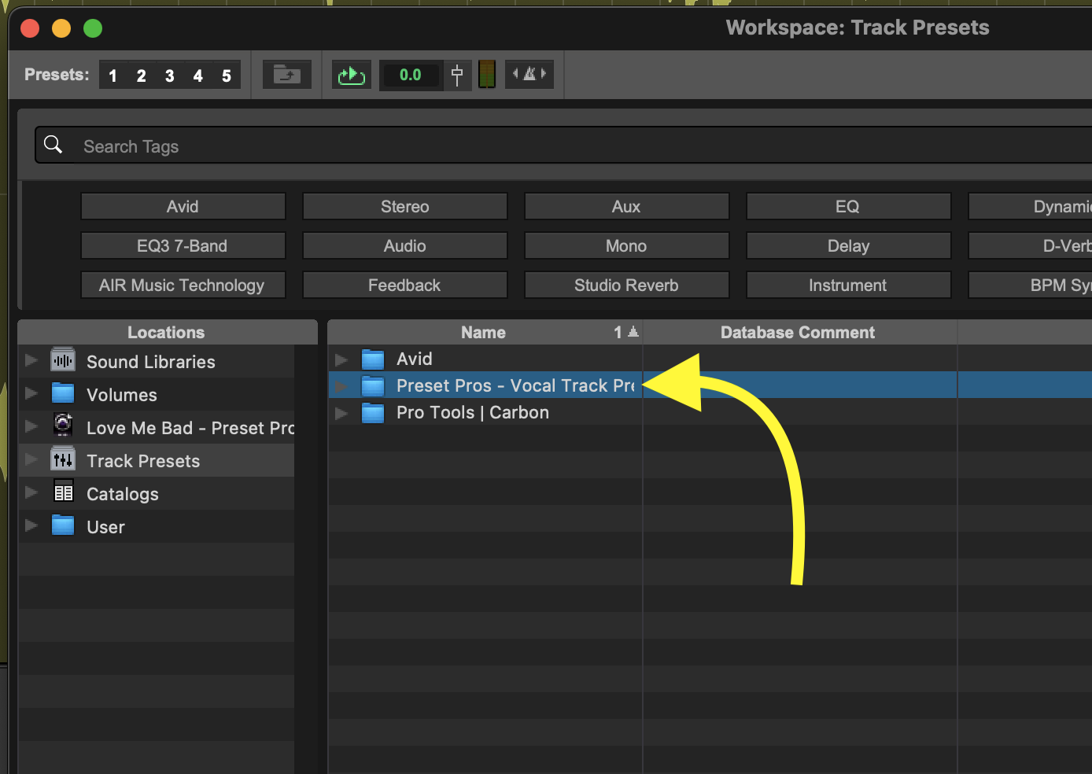Click the User folder icon
Screen dimensions: 1092x774
63,525
